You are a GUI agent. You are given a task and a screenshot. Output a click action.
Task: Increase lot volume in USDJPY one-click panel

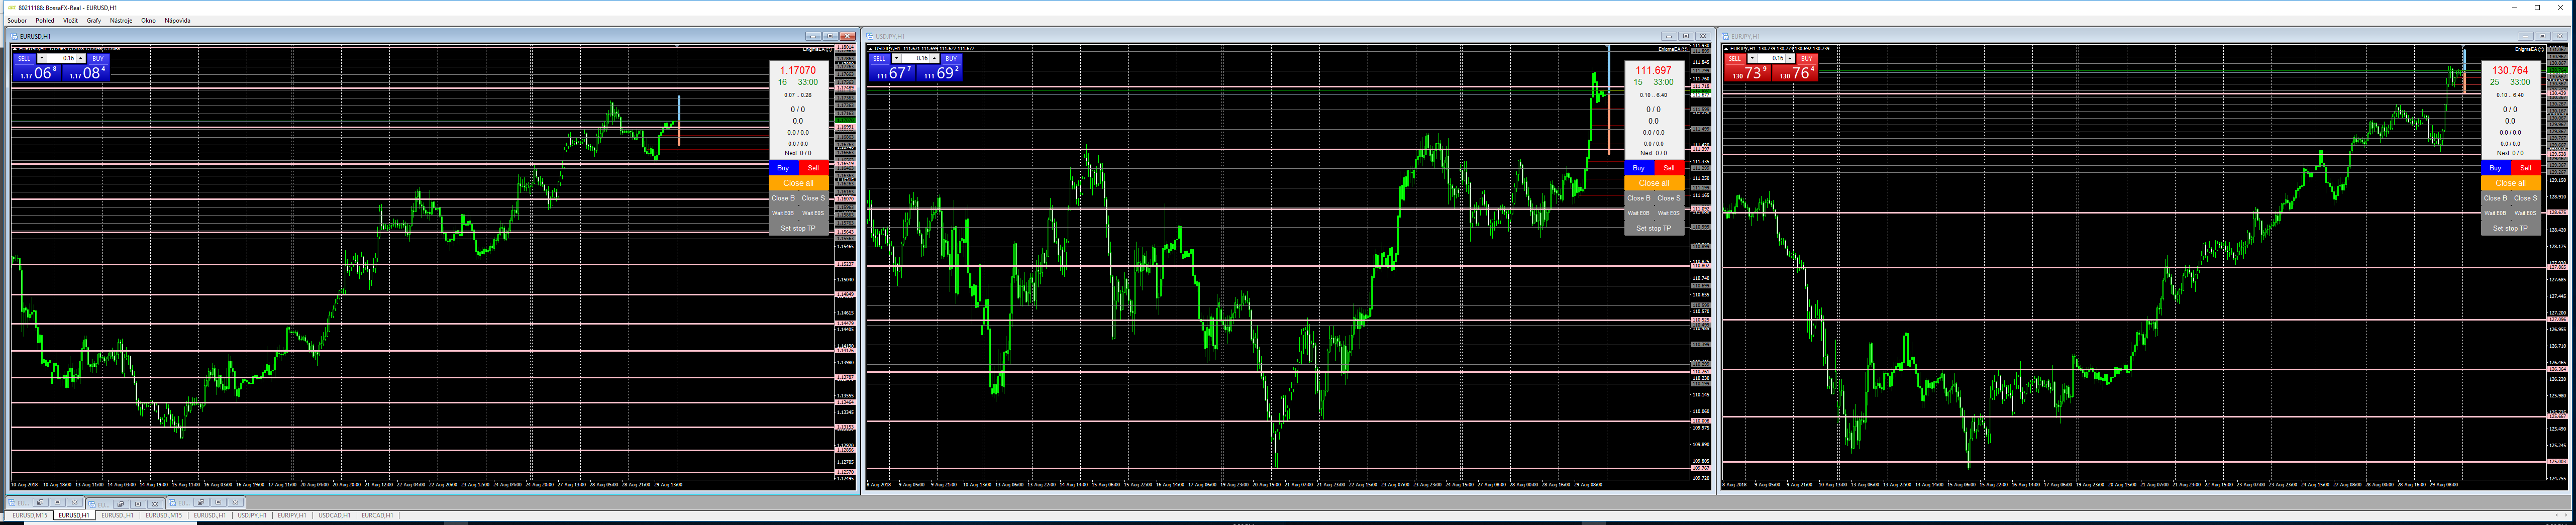(935, 58)
